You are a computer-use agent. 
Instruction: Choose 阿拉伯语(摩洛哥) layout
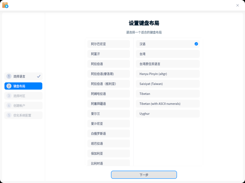(x=109, y=74)
